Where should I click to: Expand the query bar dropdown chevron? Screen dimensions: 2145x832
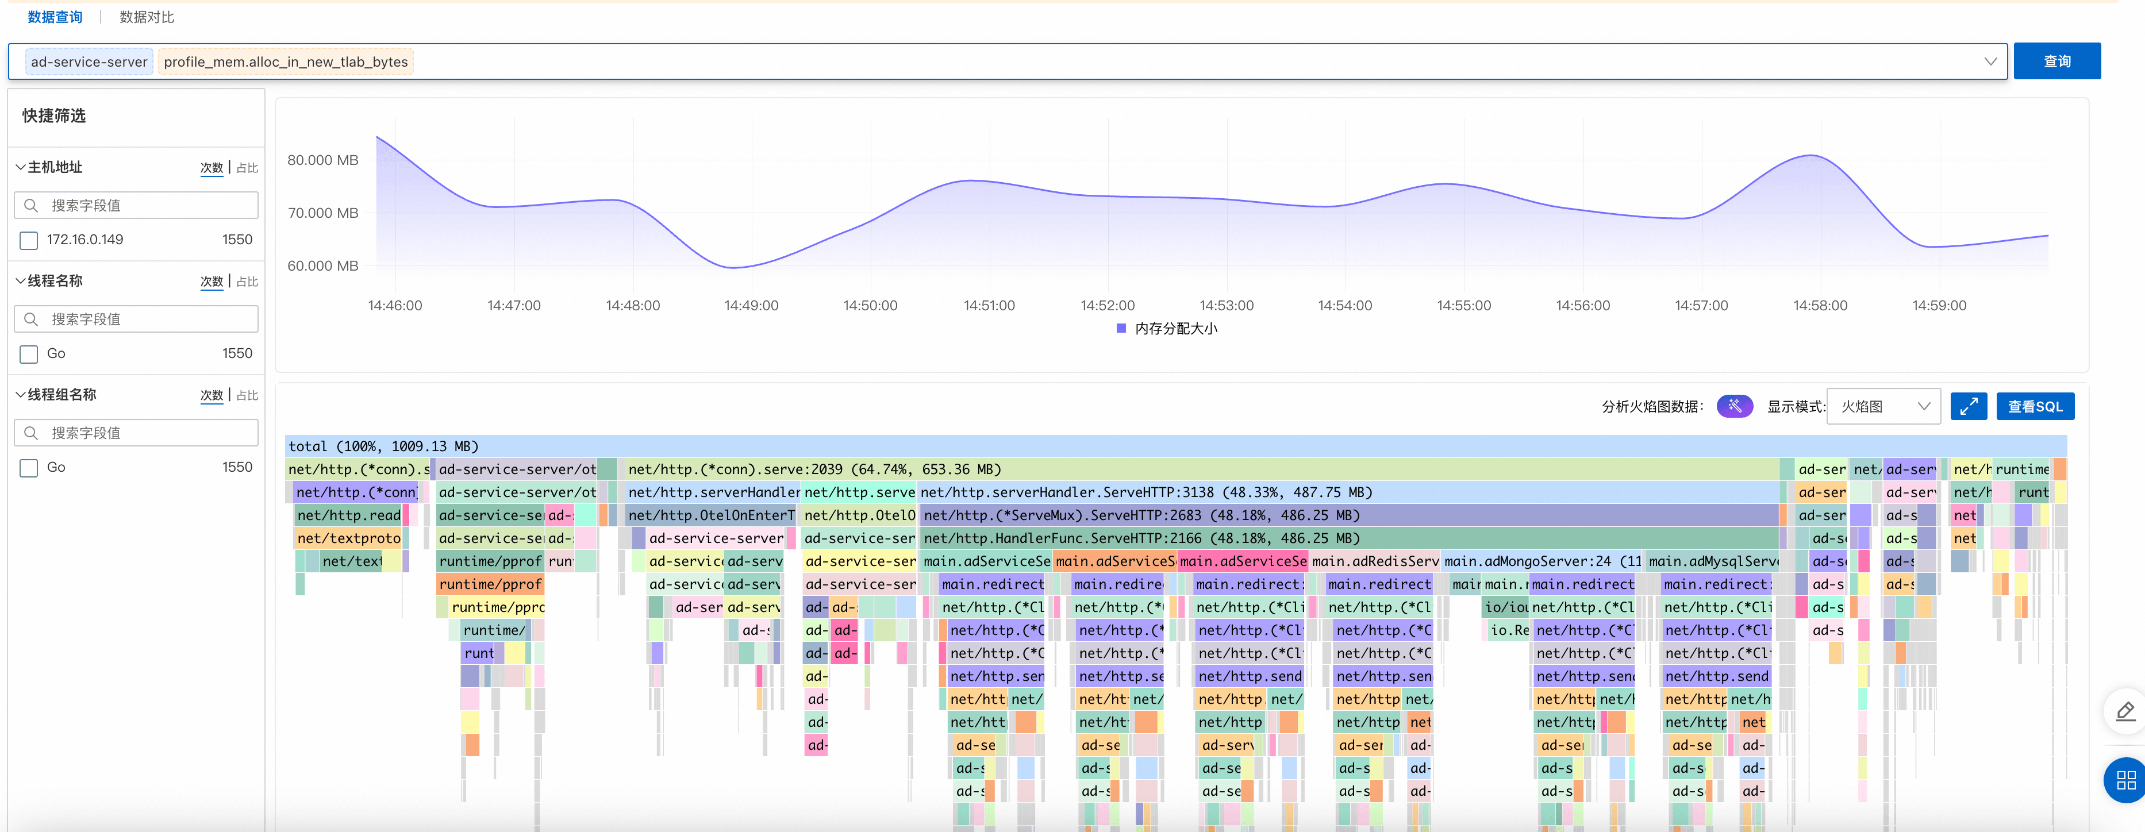click(1990, 61)
